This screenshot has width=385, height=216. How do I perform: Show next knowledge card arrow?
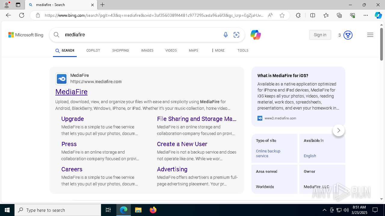[x=339, y=130]
